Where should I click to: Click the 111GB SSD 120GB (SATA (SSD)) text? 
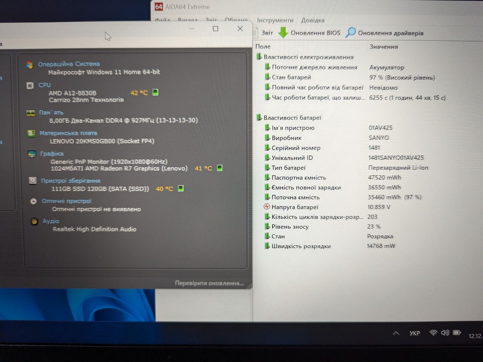(x=100, y=189)
